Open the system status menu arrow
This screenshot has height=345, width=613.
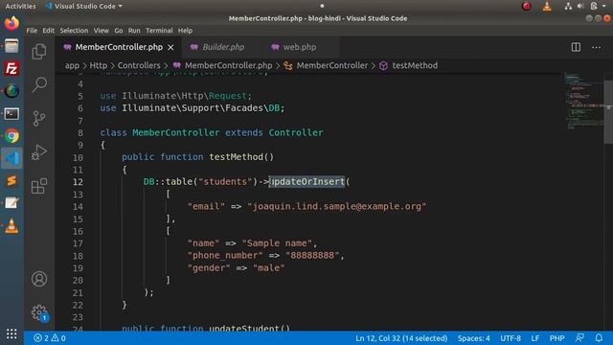click(x=604, y=7)
